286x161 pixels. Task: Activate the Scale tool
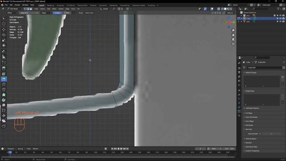[4, 40]
